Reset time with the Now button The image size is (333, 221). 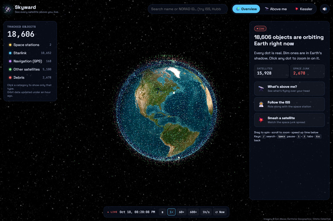pyautogui.click(x=220, y=212)
